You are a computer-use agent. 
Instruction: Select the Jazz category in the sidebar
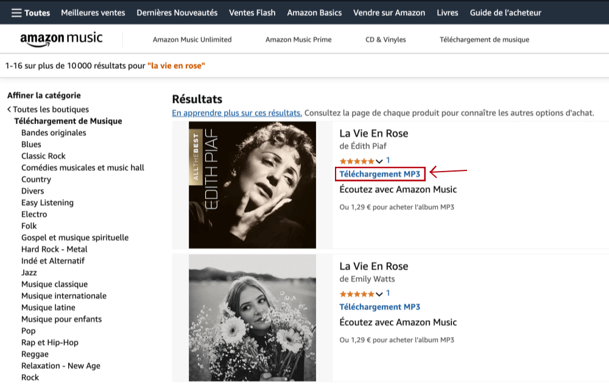pyautogui.click(x=29, y=272)
